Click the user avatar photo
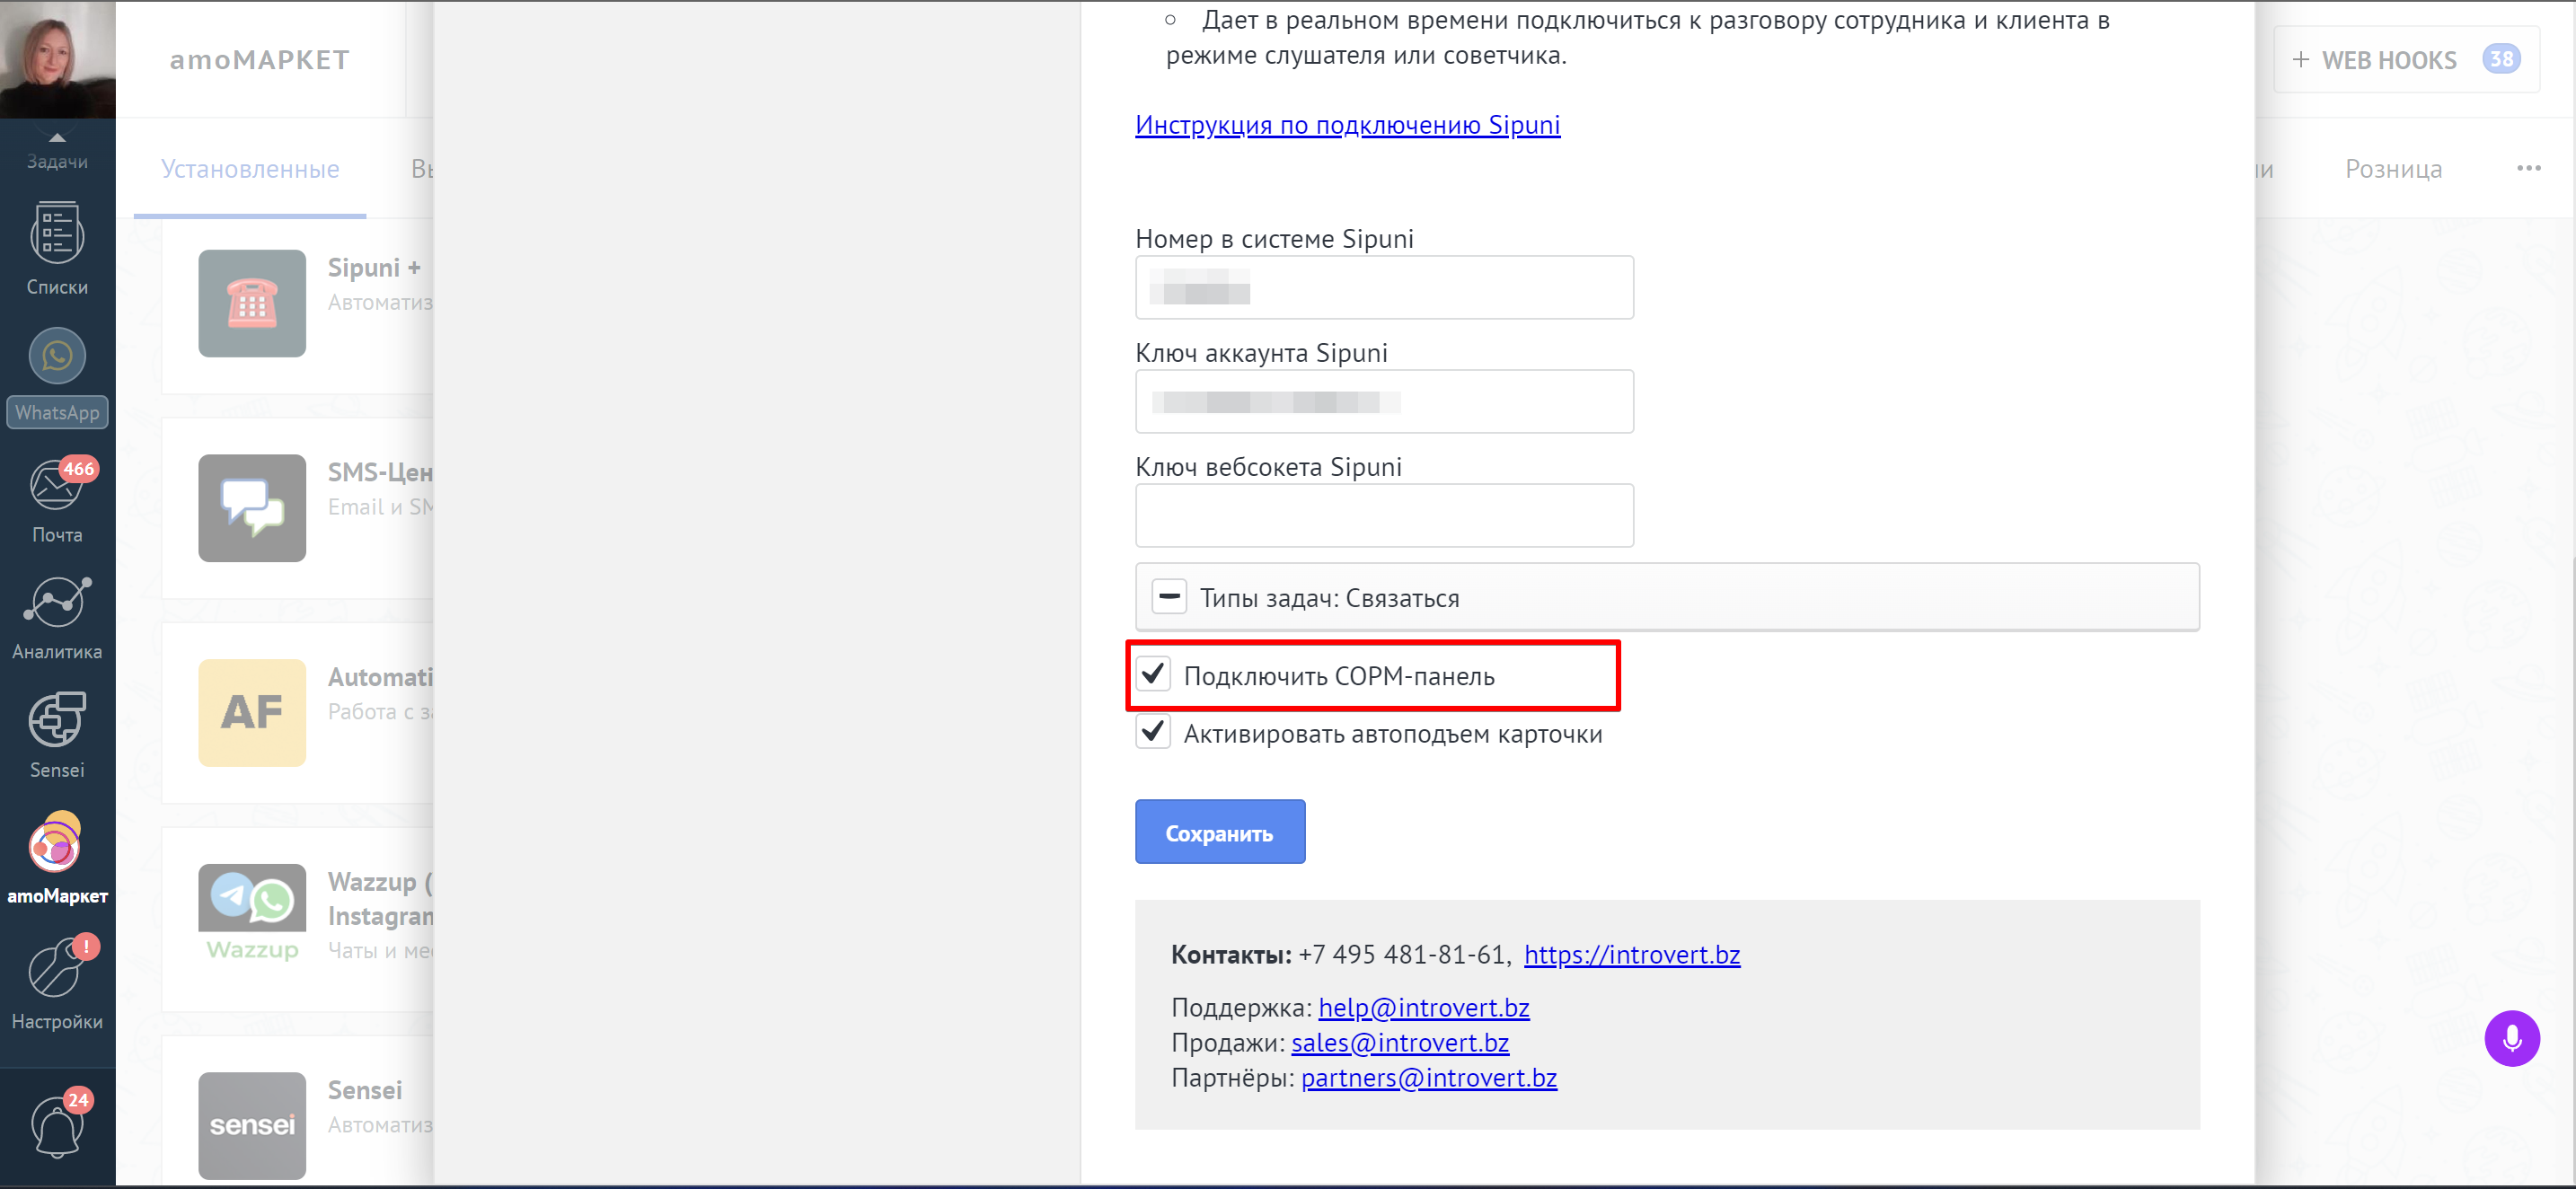This screenshot has width=2576, height=1189. 57,59
